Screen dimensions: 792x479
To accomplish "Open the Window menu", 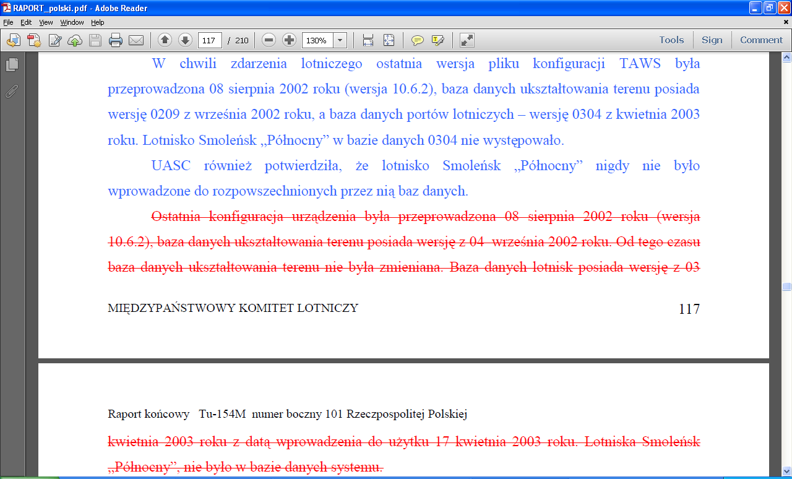I will (x=72, y=22).
